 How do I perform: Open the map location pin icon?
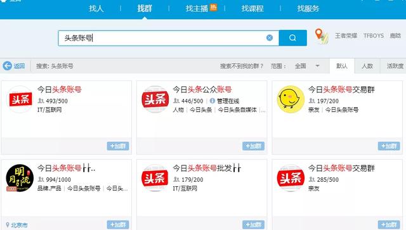click(x=322, y=36)
